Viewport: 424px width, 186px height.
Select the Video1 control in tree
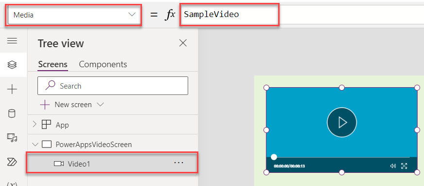112,163
